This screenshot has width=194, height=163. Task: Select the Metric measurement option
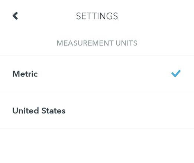point(97,74)
